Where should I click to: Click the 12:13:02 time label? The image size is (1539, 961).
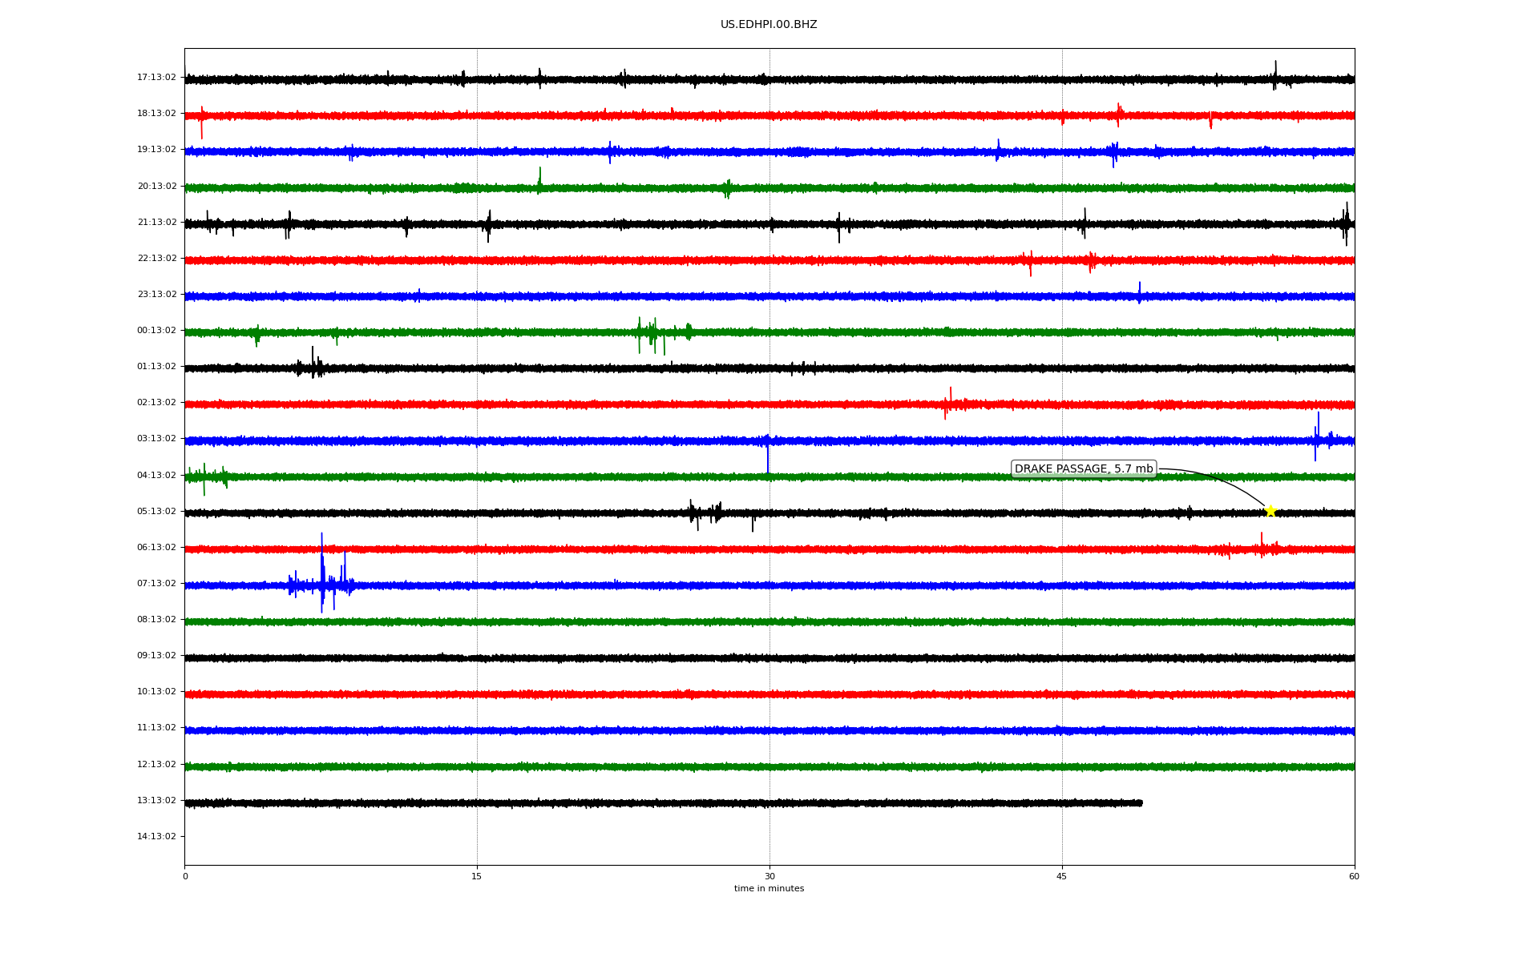pos(156,765)
